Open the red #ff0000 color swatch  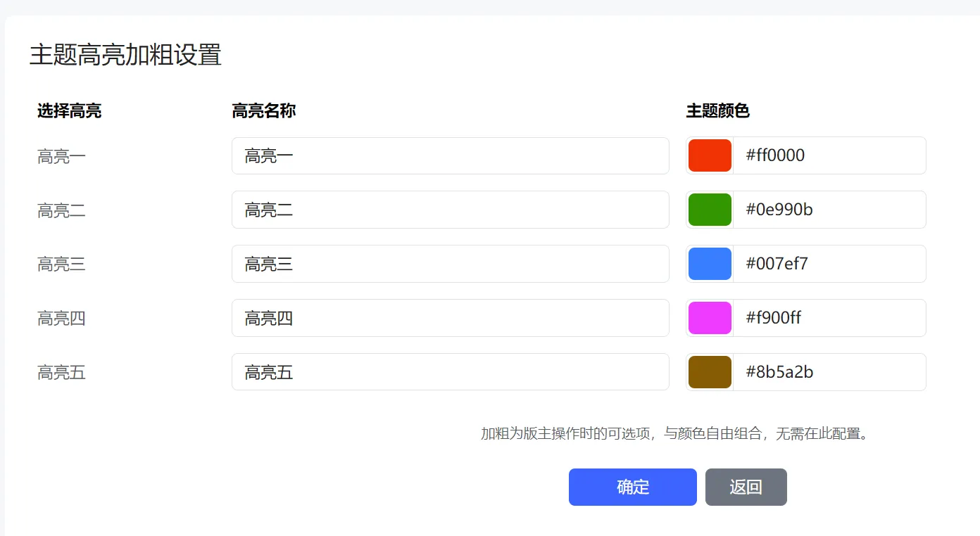coord(710,155)
